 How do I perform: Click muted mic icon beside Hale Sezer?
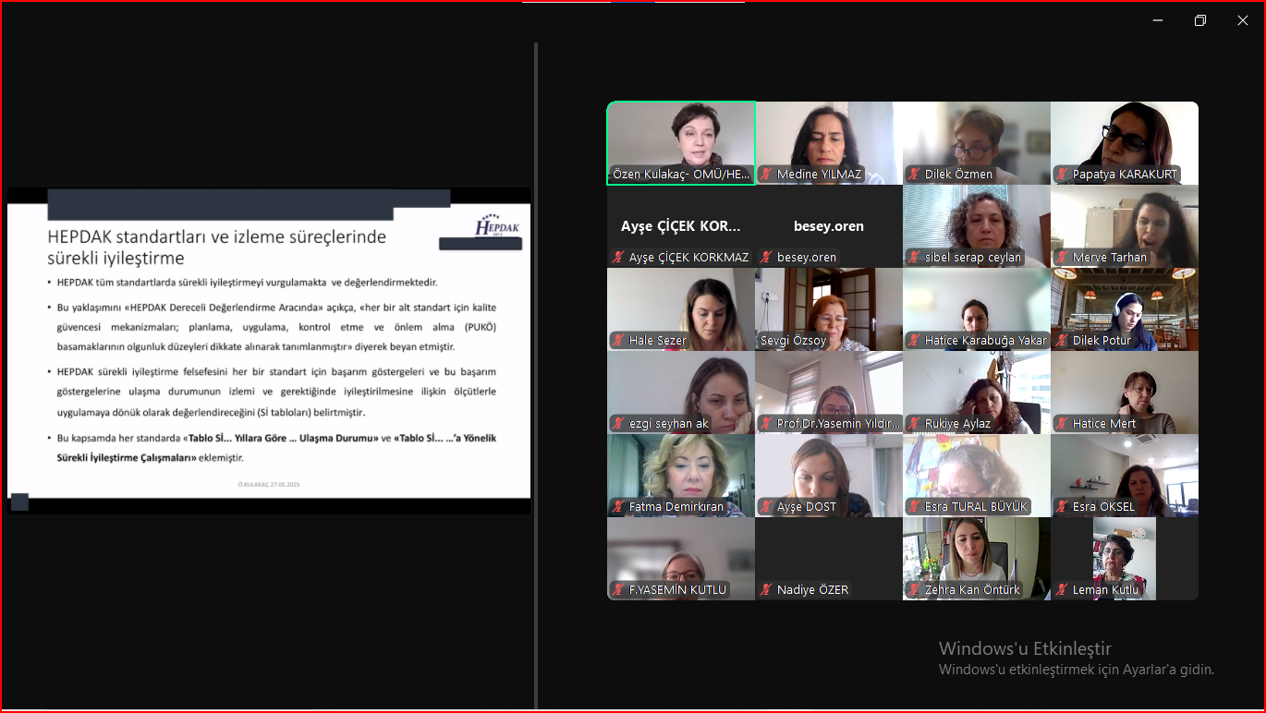pyautogui.click(x=618, y=341)
